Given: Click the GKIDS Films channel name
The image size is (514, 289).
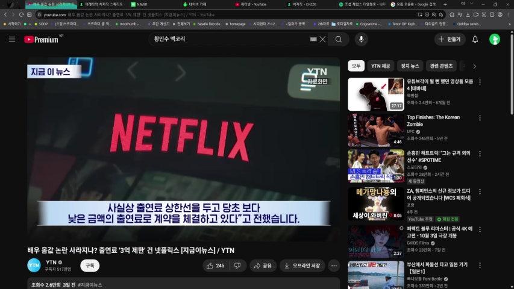Looking at the screenshot, I should pyautogui.click(x=418, y=243).
